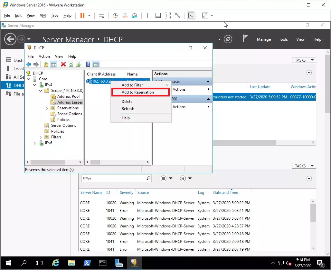The image size is (331, 270).
Task: Collapse the upper Server Manager section chevron
Action: point(309,73)
